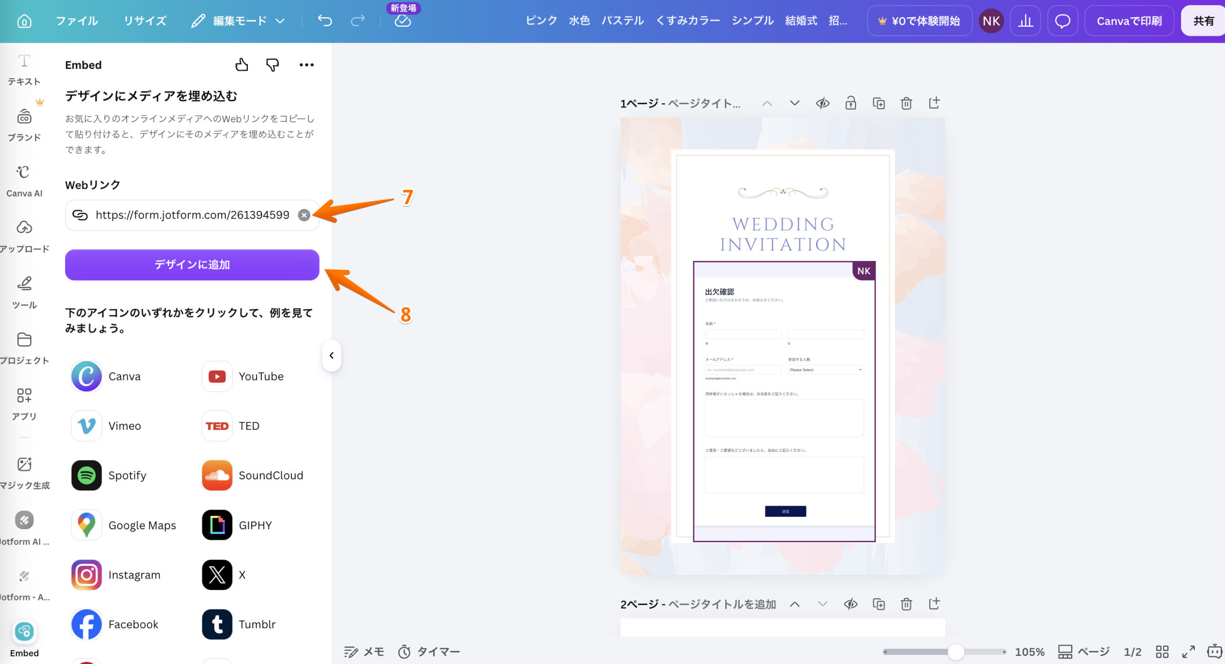Go to Canva home via house icon

(24, 21)
